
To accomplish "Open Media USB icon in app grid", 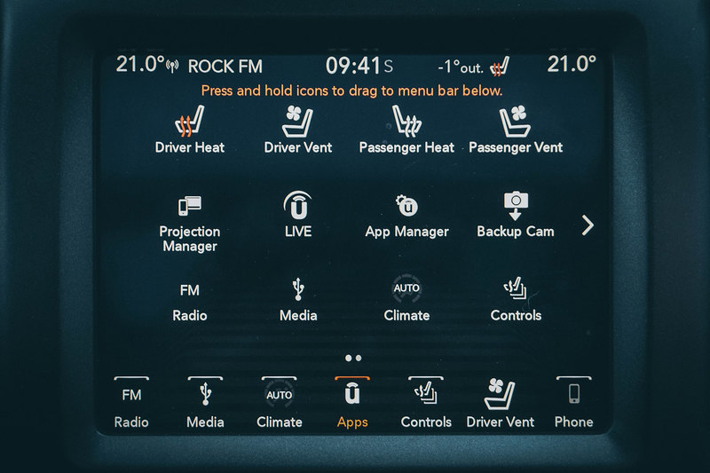I will [x=298, y=300].
